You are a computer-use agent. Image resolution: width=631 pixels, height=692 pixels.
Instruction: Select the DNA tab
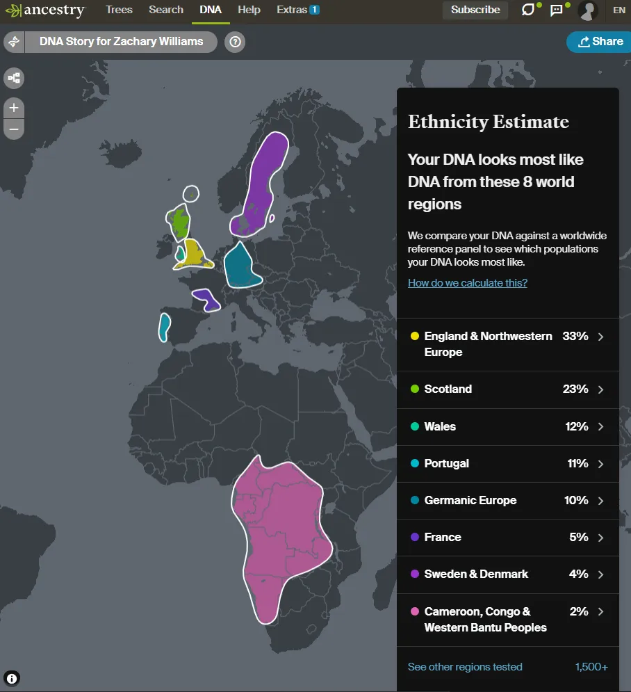[x=211, y=10]
